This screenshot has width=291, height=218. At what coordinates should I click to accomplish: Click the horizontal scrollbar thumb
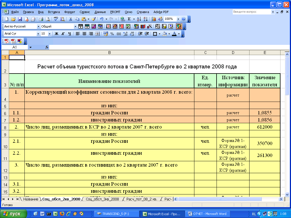(220, 199)
